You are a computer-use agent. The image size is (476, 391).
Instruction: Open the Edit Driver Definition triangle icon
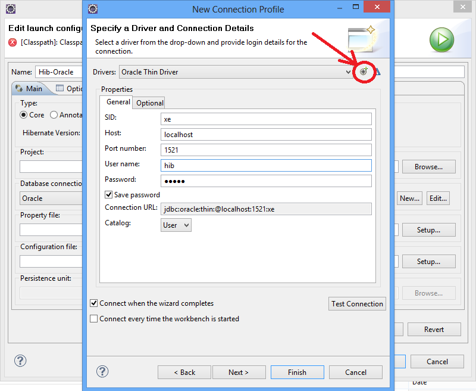[377, 72]
